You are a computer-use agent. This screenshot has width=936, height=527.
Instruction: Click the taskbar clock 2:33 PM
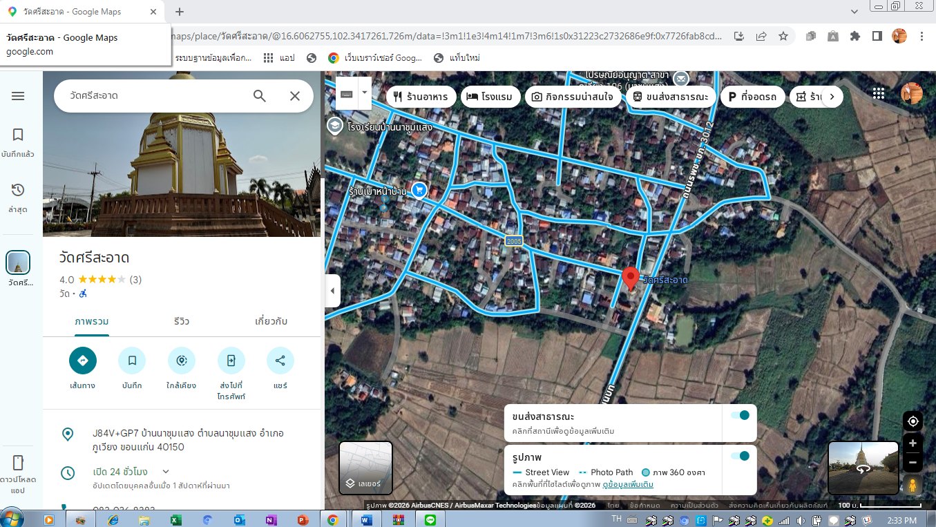(x=901, y=520)
